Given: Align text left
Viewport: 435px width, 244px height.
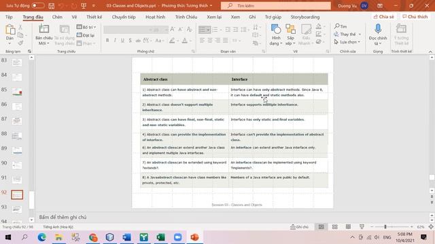Looking at the screenshot, I should pos(202,41).
